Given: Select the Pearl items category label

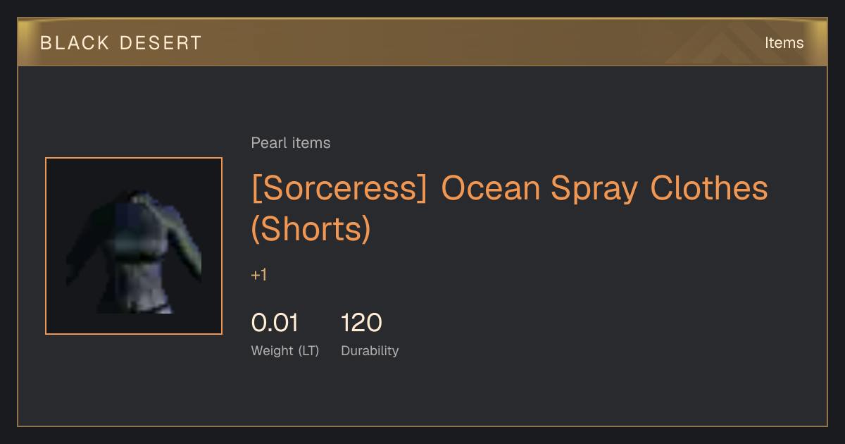Looking at the screenshot, I should (x=291, y=143).
